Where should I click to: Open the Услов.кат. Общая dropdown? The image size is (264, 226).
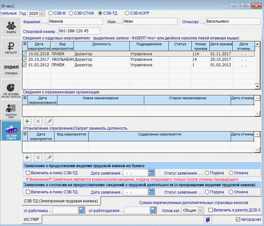pyautogui.click(x=200, y=210)
